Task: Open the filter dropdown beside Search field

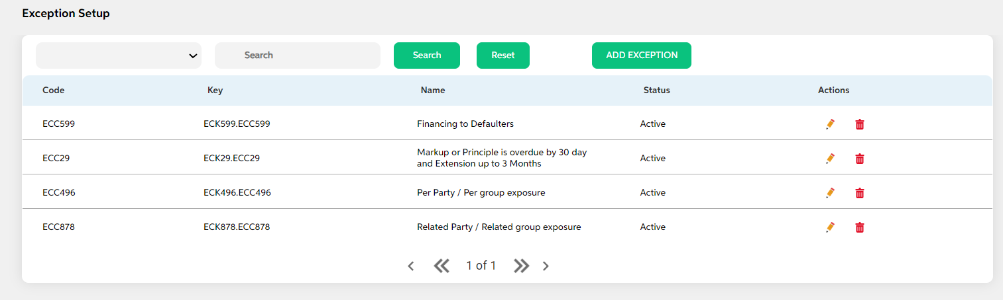Action: click(119, 56)
